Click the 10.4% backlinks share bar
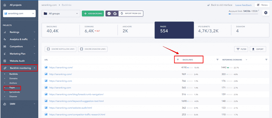This screenshot has width=272, height=118. [x=190, y=68]
